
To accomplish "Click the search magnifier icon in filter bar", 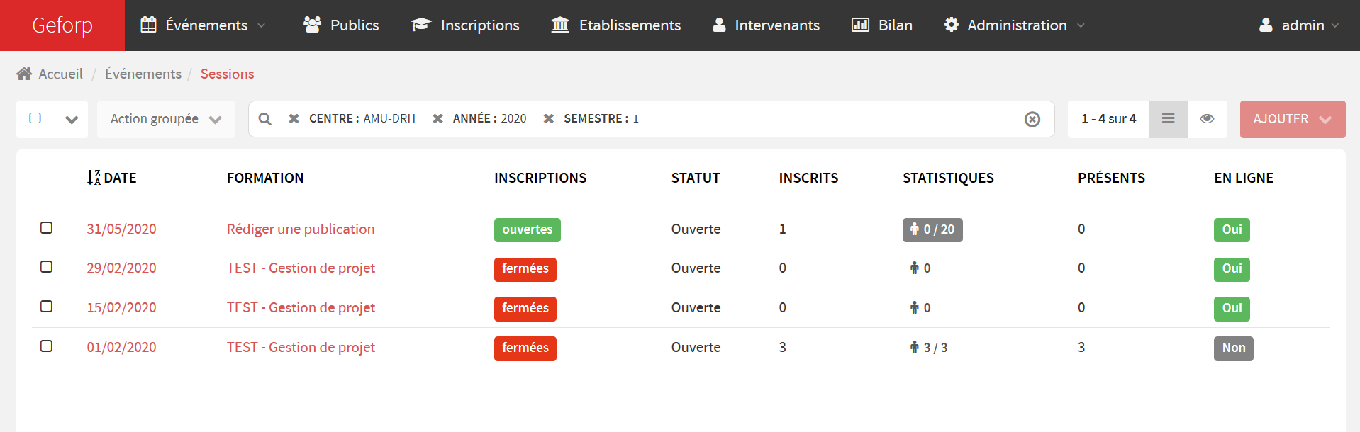I will click(x=265, y=119).
